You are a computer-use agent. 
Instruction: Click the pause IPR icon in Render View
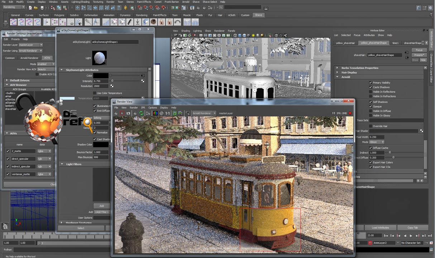(x=334, y=113)
